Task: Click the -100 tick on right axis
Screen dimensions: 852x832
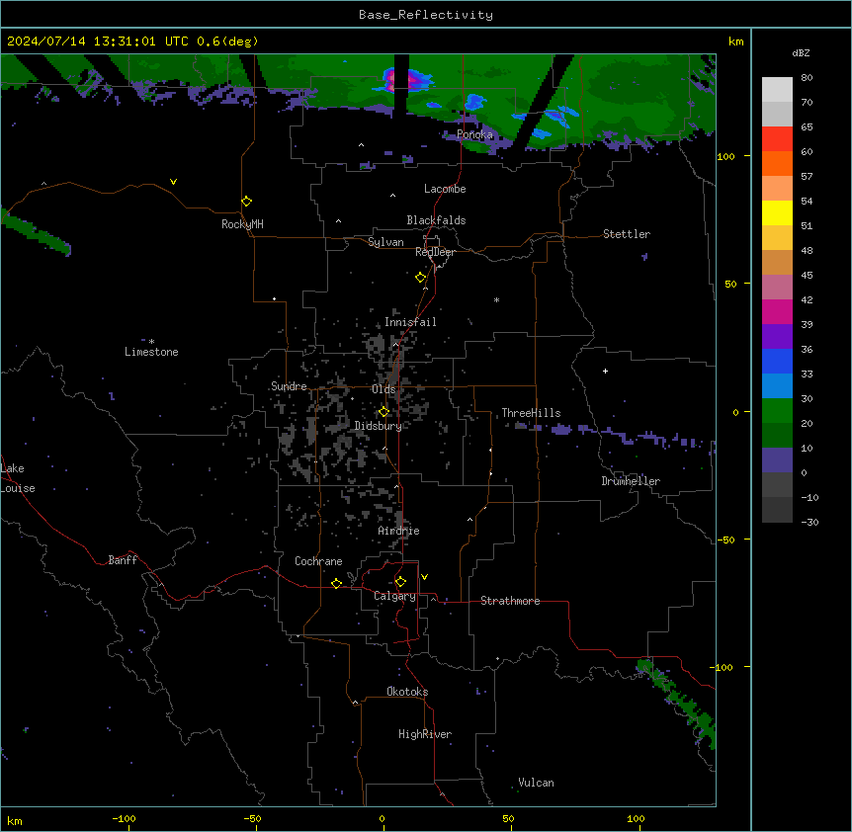Action: click(722, 667)
